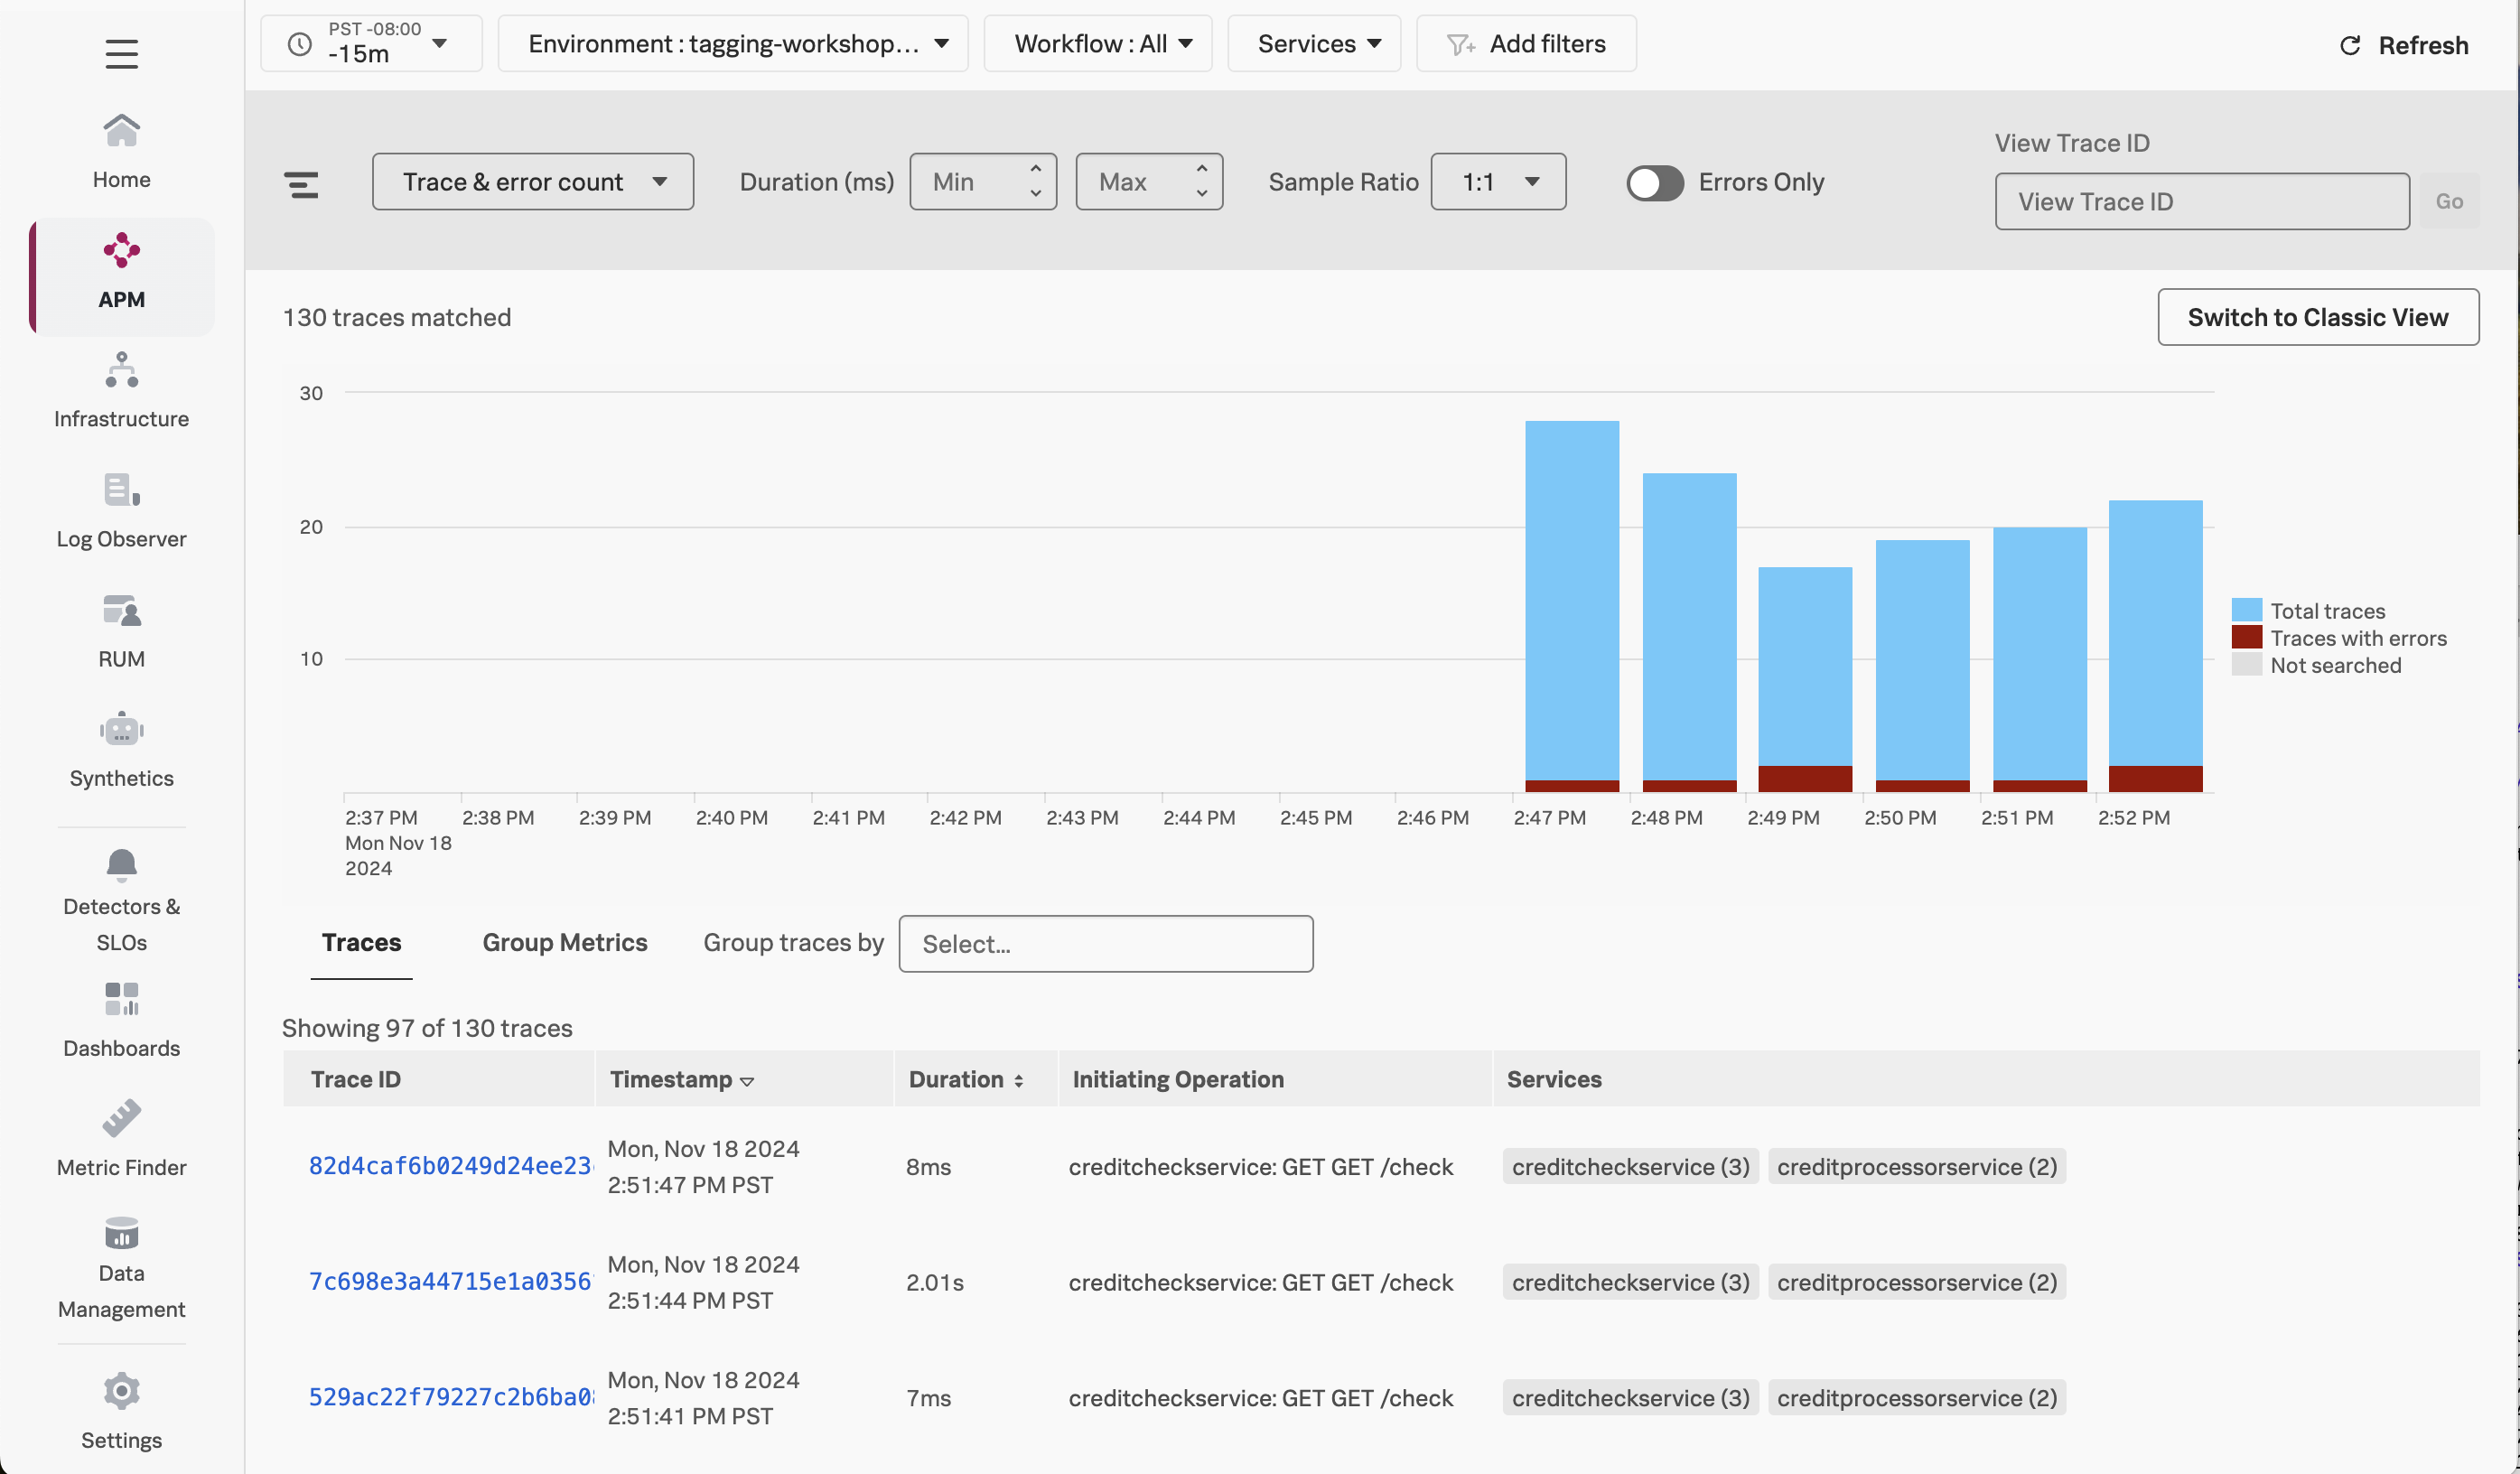The image size is (2520, 1474).
Task: Click the filter panel lines icon
Action: click(x=301, y=184)
